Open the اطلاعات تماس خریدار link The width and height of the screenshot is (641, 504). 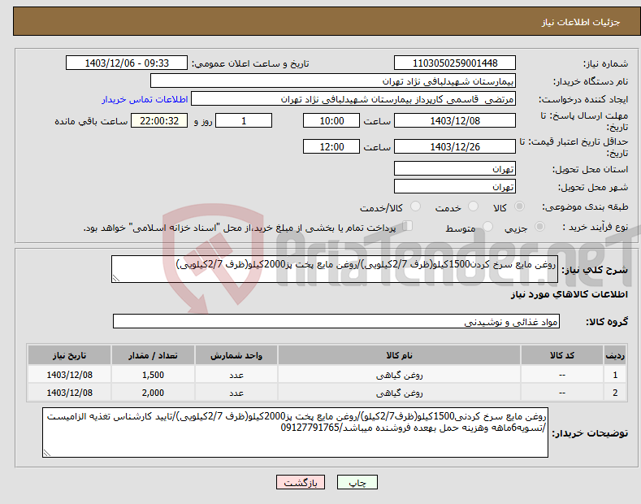point(145,99)
